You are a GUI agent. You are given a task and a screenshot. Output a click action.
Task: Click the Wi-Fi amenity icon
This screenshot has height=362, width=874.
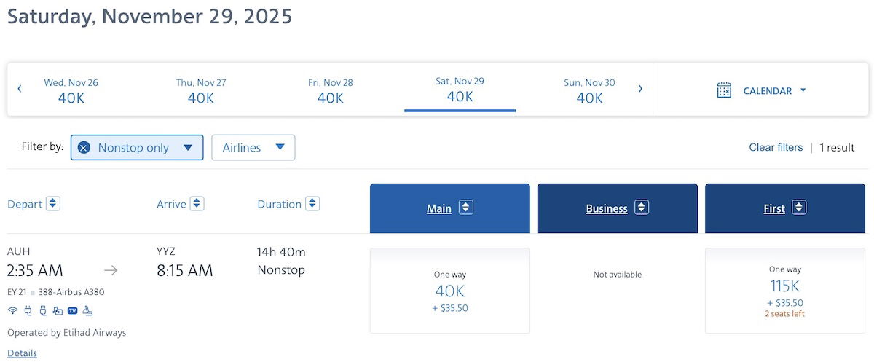[12, 310]
